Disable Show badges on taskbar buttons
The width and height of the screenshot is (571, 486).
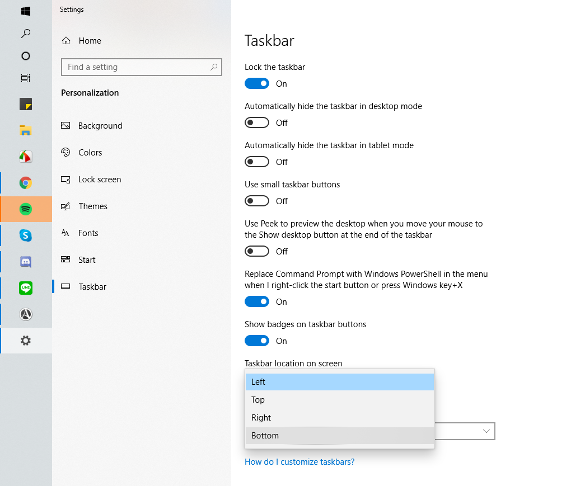tap(257, 341)
